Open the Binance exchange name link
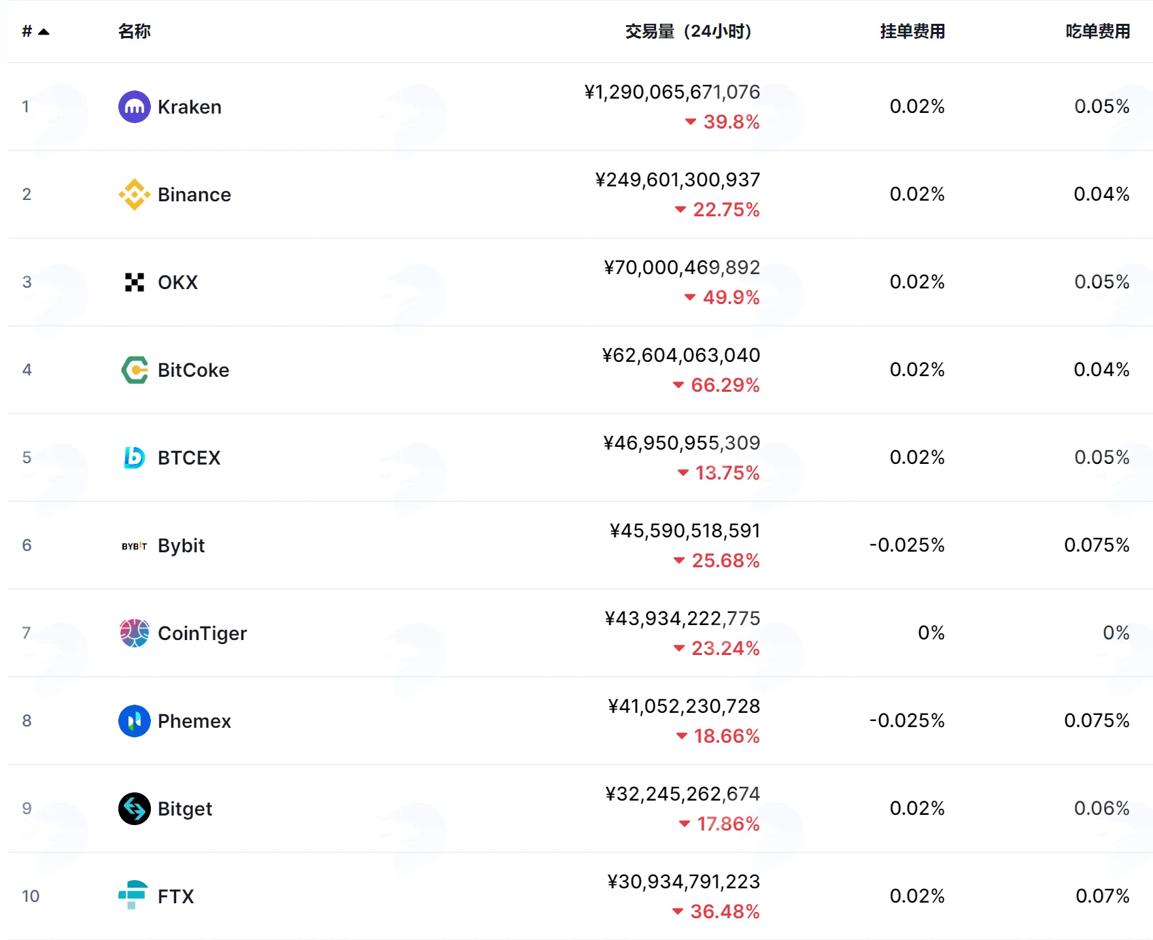 194,195
